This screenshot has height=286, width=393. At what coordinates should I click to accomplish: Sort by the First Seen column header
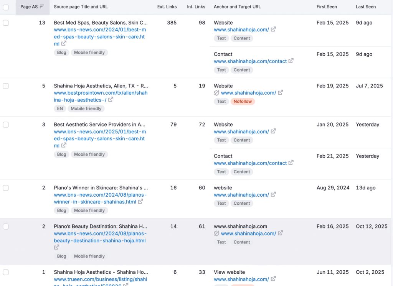point(327,7)
